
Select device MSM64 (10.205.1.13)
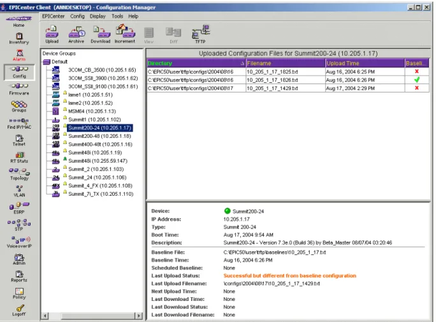pyautogui.click(x=92, y=111)
